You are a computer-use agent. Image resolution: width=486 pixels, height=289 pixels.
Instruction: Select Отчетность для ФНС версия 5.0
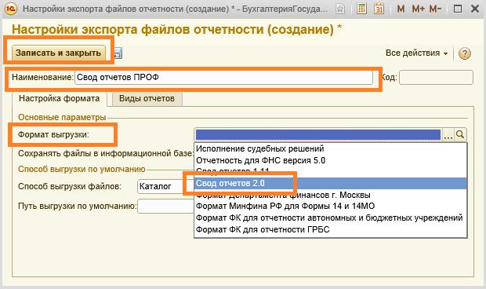(x=330, y=160)
